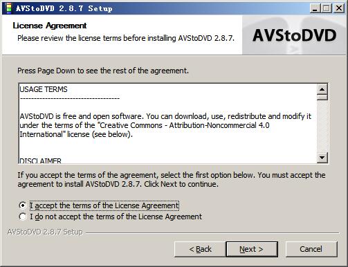This screenshot has height=267, width=348.
Task: Click the scroll up arrow in license box
Action: [322, 89]
